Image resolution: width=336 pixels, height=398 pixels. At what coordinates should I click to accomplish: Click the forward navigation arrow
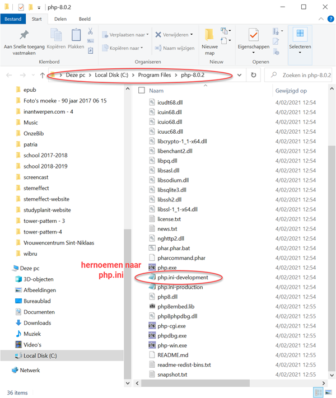(23, 75)
